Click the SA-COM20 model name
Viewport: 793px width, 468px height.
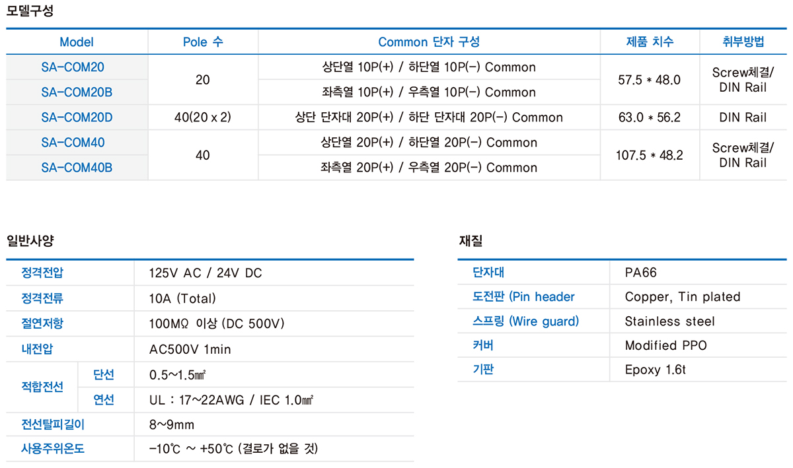73,67
